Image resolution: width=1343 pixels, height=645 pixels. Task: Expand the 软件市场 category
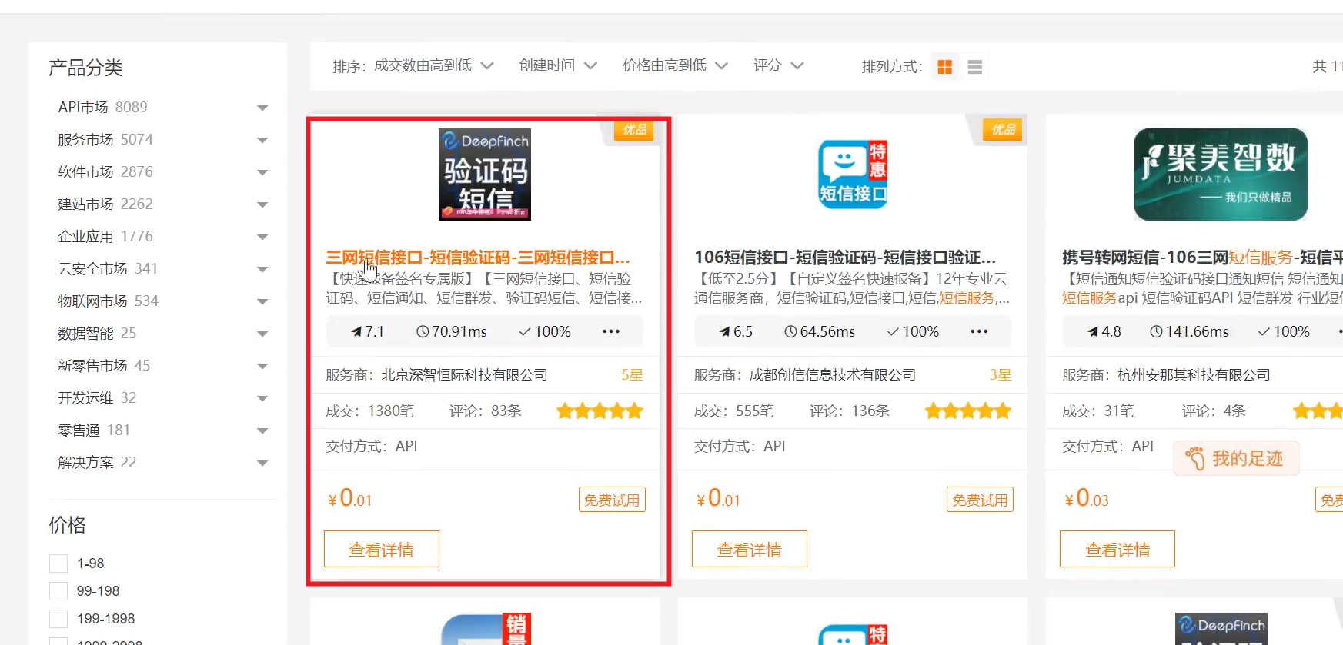pos(262,172)
